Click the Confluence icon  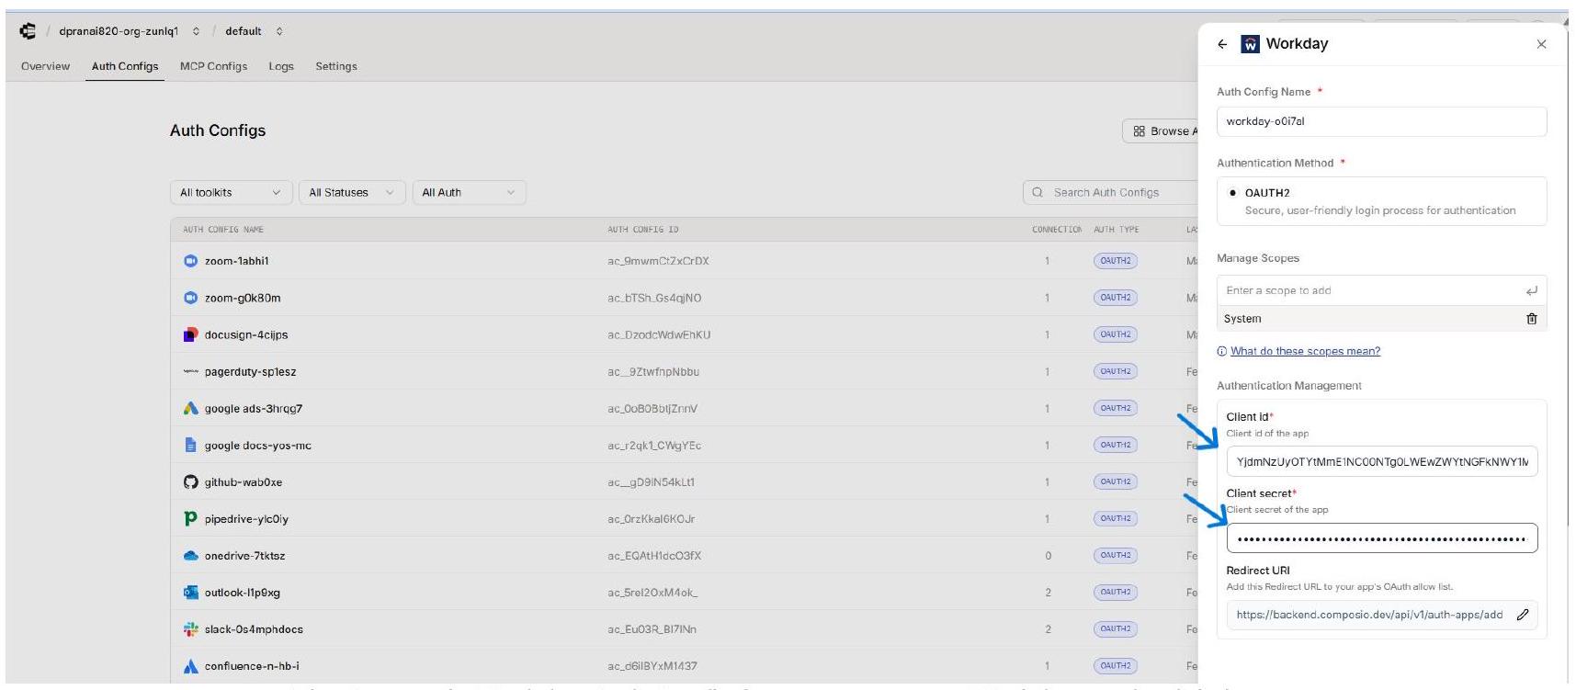tap(190, 666)
